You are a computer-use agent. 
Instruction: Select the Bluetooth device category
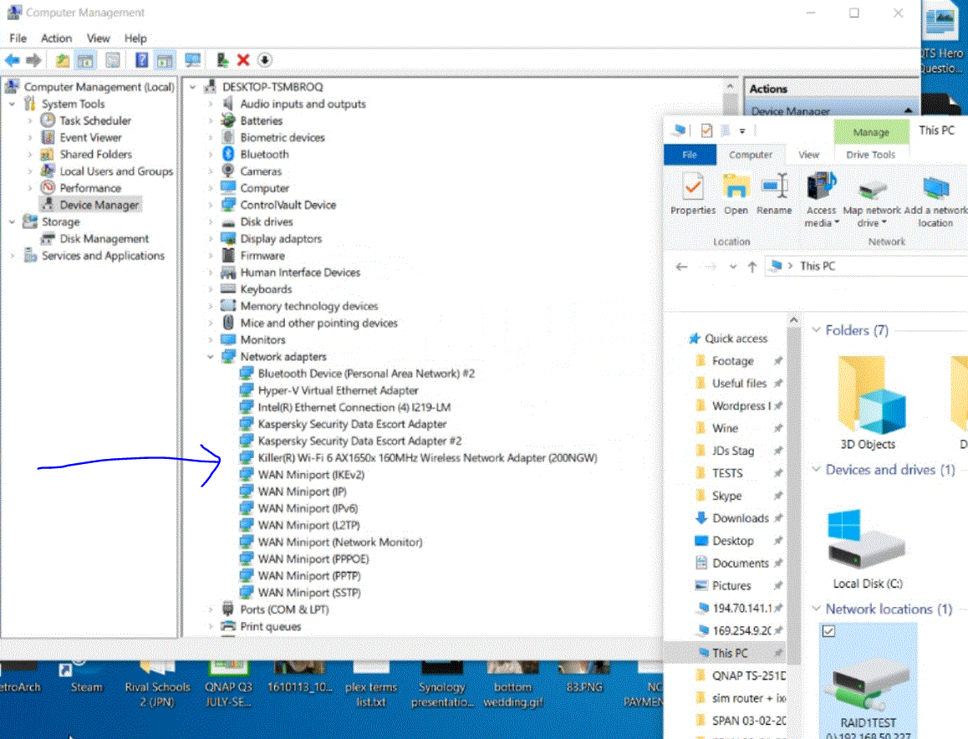tap(264, 154)
